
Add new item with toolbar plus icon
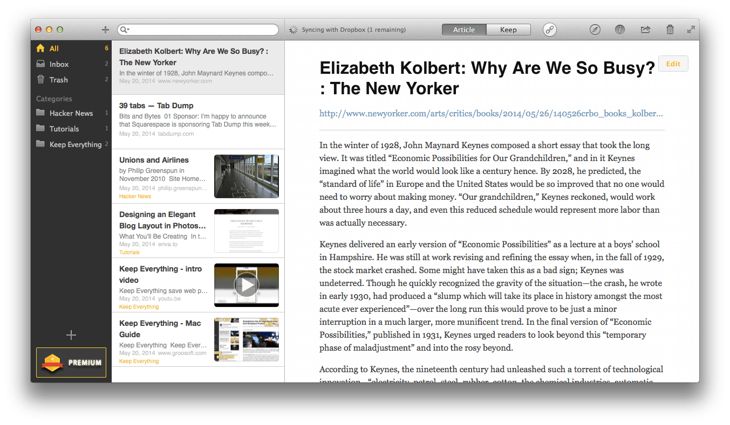(x=105, y=30)
